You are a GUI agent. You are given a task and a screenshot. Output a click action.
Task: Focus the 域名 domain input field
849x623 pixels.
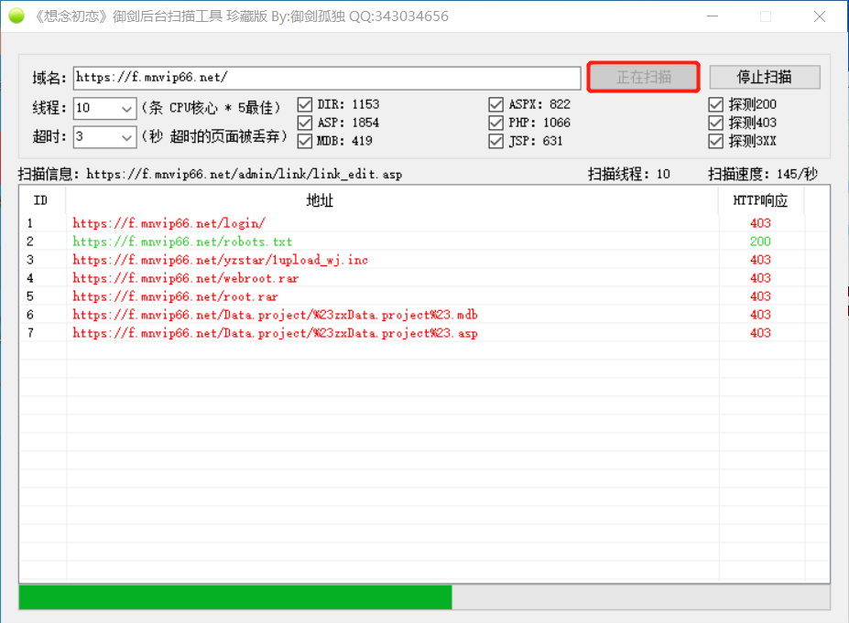[x=327, y=78]
